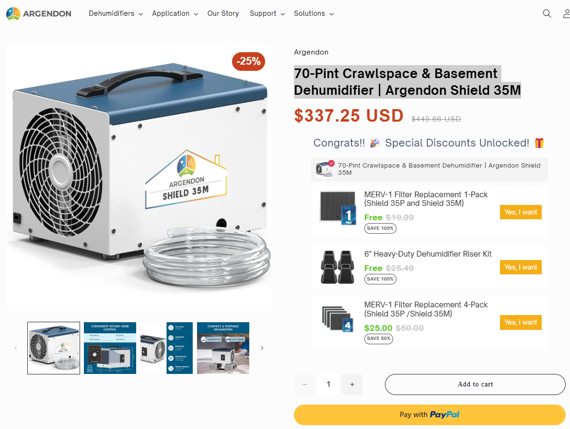Expand the Dehumidifiers menu
Image resolution: width=570 pixels, height=429 pixels.
[x=116, y=13]
